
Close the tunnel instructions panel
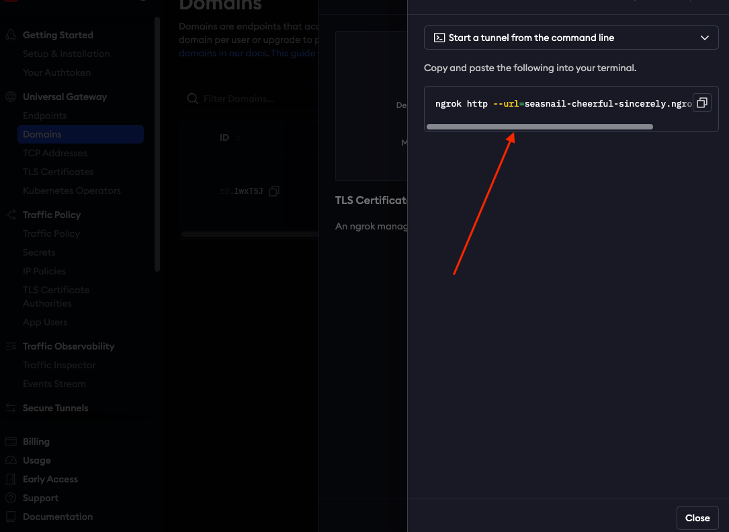pyautogui.click(x=697, y=518)
